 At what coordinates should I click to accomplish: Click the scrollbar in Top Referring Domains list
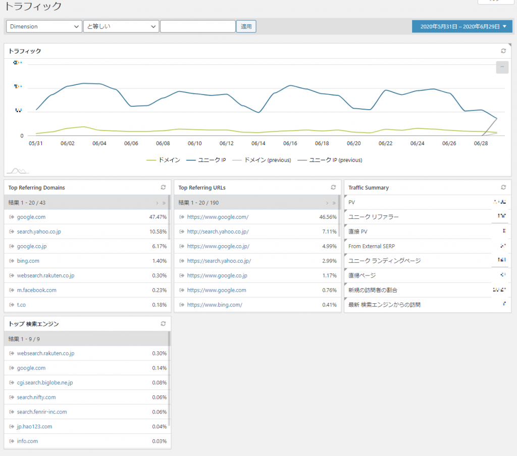(x=169, y=222)
